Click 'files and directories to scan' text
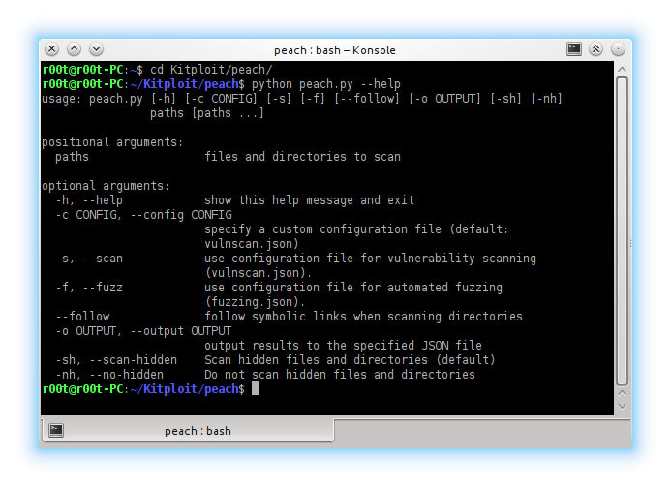Viewport: 671px width, 487px height. pyautogui.click(x=302, y=157)
